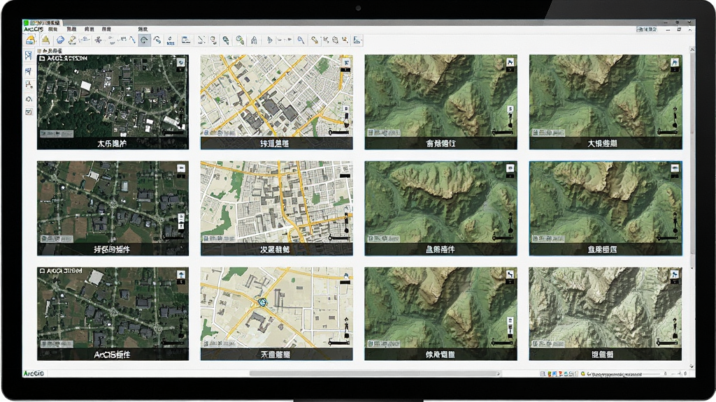Click corner icon on highlighted middle-right terrain tile
716x402 pixels.
[675, 168]
